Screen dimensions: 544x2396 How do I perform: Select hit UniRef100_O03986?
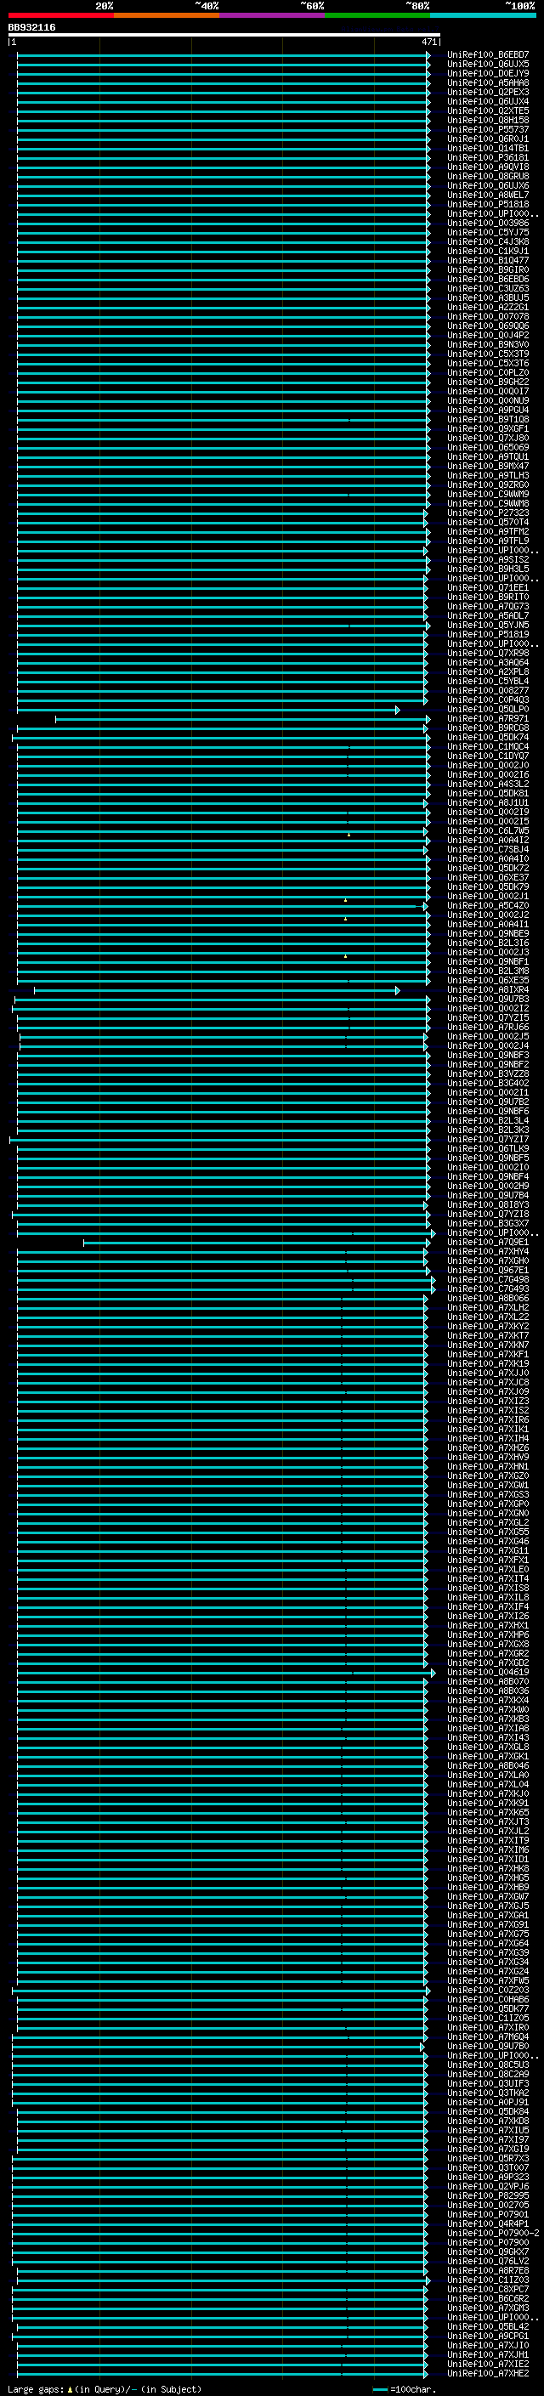click(x=488, y=224)
